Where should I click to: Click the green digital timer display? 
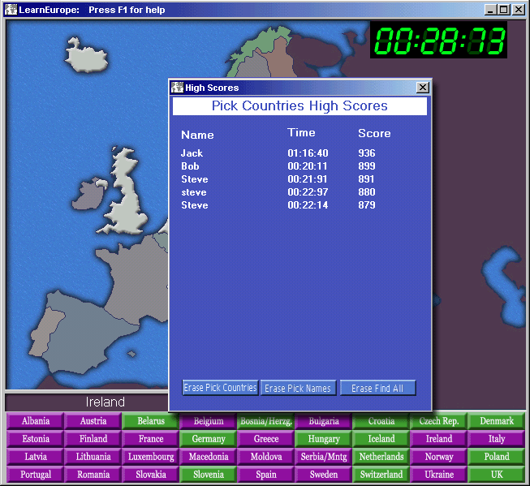coord(438,40)
